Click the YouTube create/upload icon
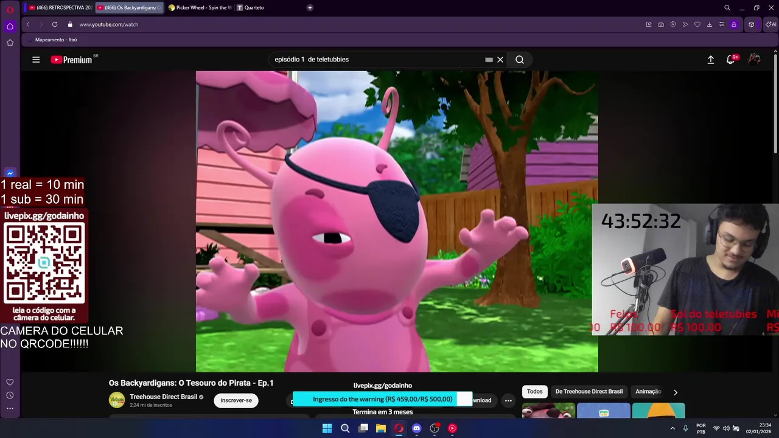Viewport: 779px width, 438px height. 710,60
